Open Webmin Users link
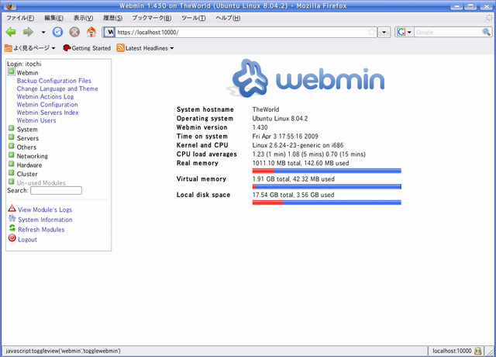Image resolution: width=496 pixels, height=357 pixels. click(36, 120)
